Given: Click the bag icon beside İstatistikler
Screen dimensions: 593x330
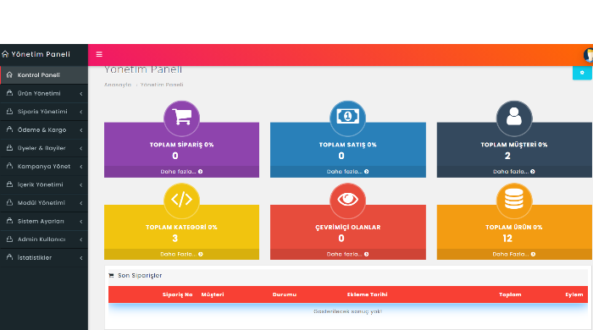Looking at the screenshot, I should click(9, 257).
